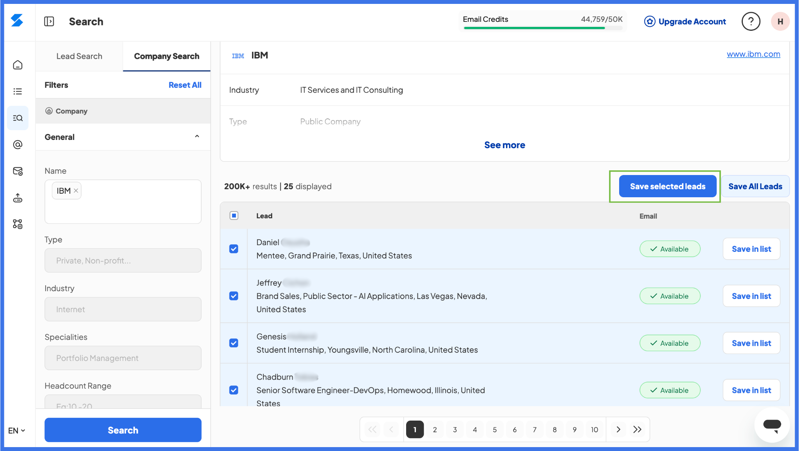Toggle the select-all leads checkbox
This screenshot has height=451, width=799.
(234, 216)
